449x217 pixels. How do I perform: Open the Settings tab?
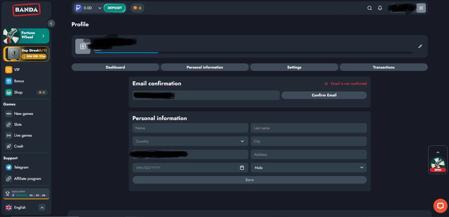pyautogui.click(x=294, y=67)
